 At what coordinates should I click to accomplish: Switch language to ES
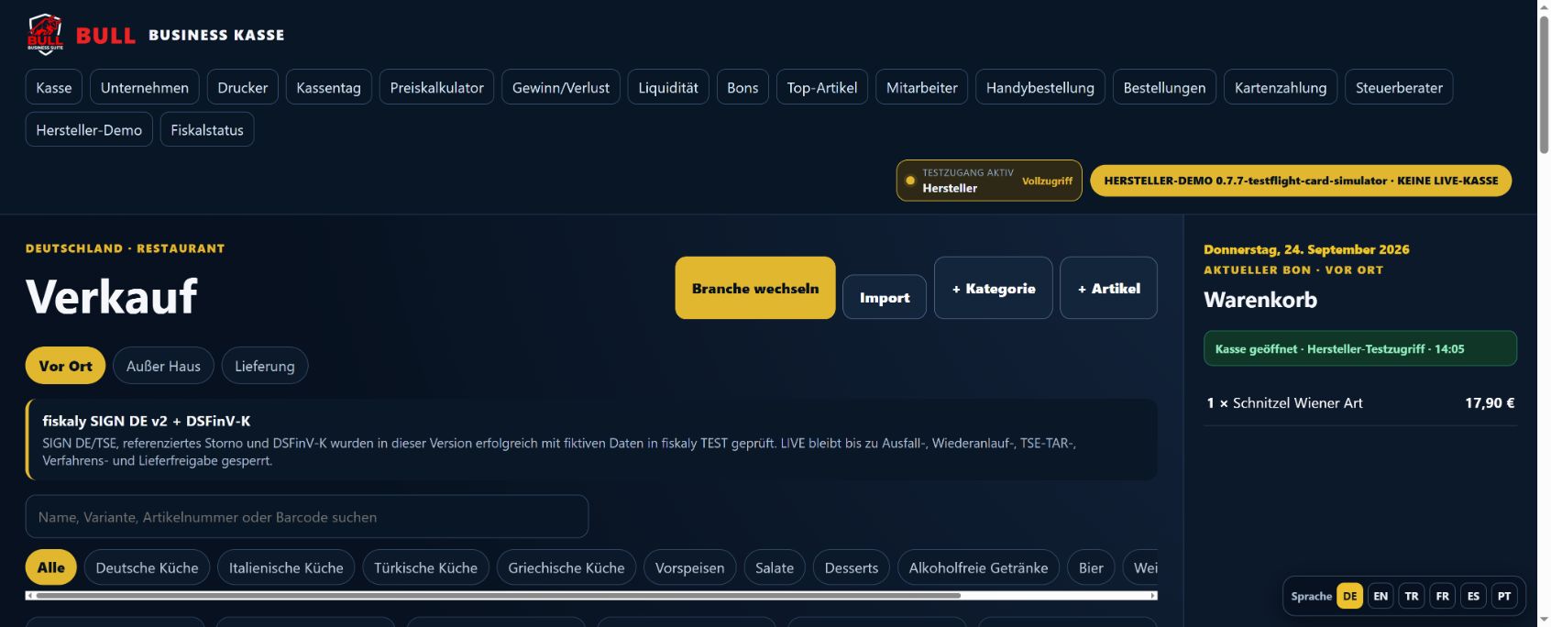1473,596
